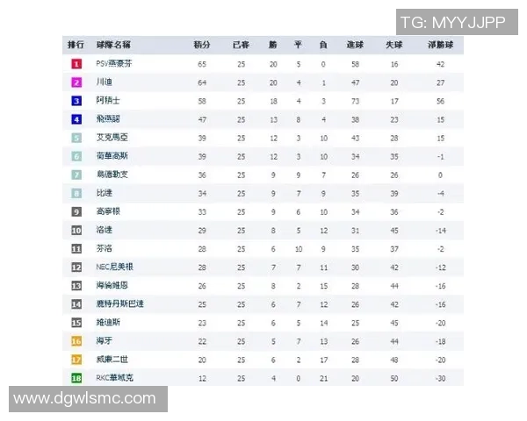Image resolution: width=527 pixels, height=421 pixels.
Task: Click the 已賽 column header
Action: pyautogui.click(x=241, y=45)
